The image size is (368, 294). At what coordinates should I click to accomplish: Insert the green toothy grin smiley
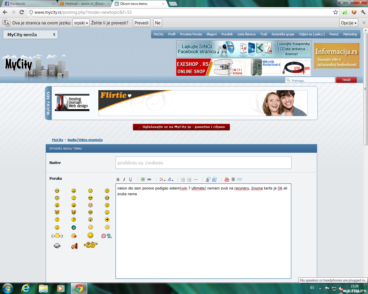point(74,227)
